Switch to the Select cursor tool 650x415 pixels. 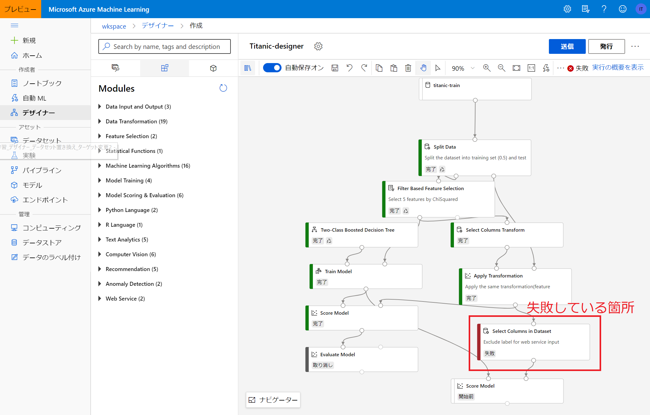tap(438, 68)
